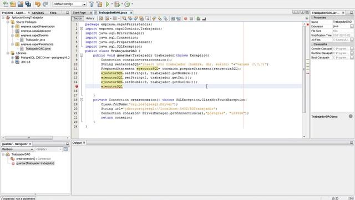
Task: Click the Open Project toolbar icon
Action: point(21,4)
